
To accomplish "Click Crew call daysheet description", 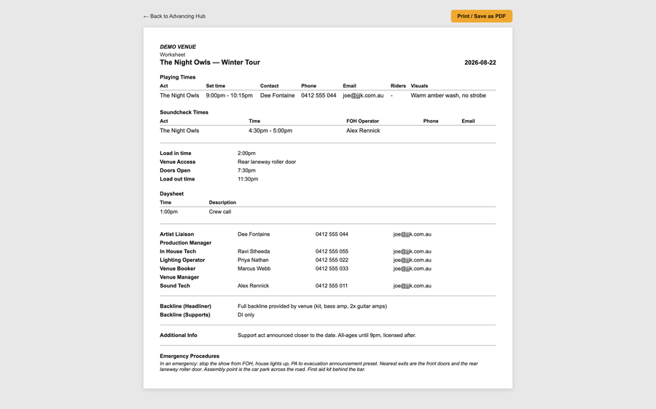I will 220,212.
